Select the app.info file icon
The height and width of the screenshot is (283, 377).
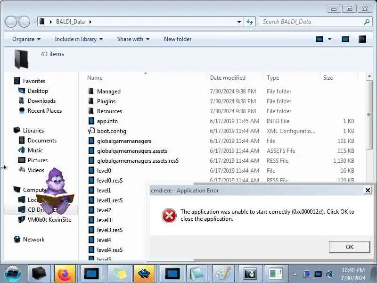tap(91, 121)
